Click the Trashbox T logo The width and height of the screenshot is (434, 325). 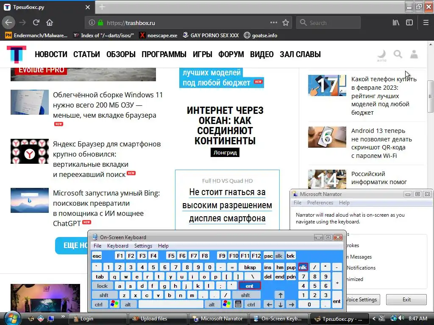point(17,54)
